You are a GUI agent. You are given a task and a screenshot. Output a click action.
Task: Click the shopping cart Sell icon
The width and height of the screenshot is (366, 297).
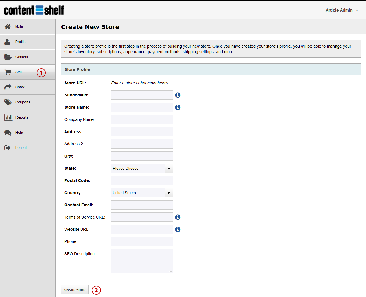tap(8, 72)
